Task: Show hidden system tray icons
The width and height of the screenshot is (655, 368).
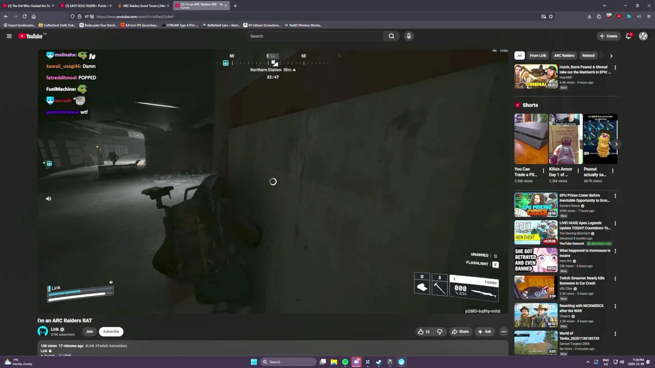Action: (587, 362)
